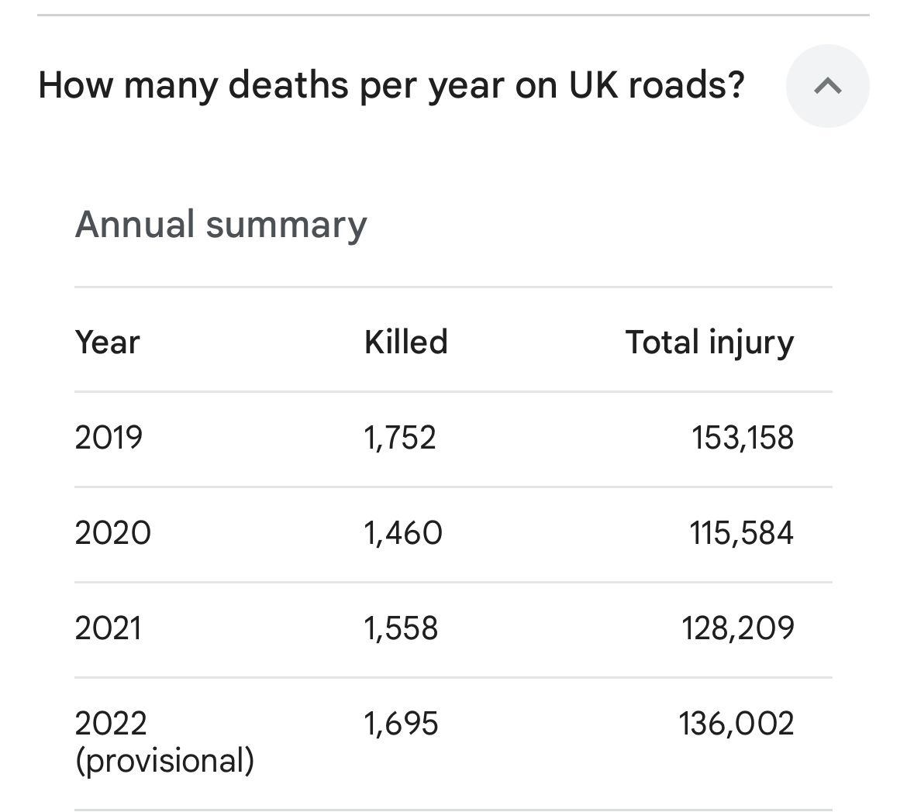Click the 1,460 killed figure
Image resolution: width=907 pixels, height=812 pixels.
click(403, 533)
